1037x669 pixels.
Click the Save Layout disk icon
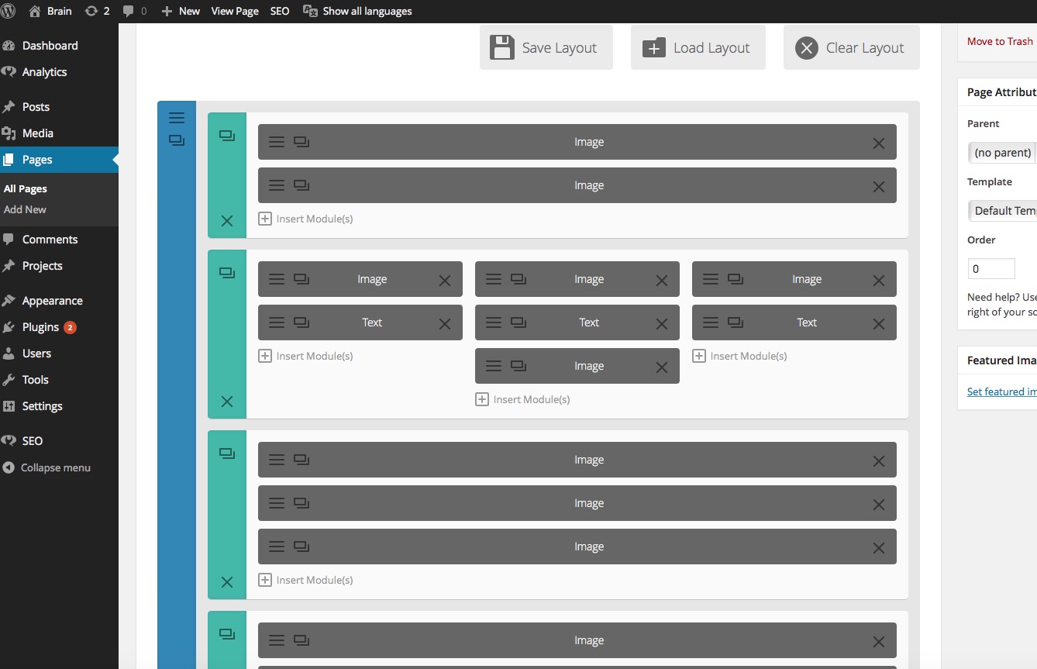coord(502,47)
